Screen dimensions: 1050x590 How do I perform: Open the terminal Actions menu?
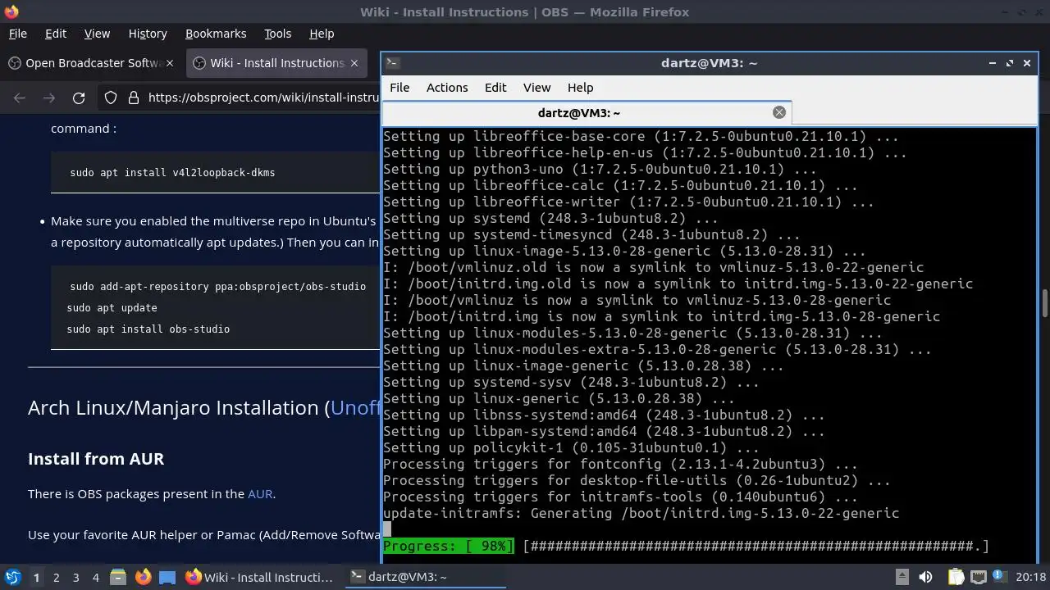[x=447, y=88]
